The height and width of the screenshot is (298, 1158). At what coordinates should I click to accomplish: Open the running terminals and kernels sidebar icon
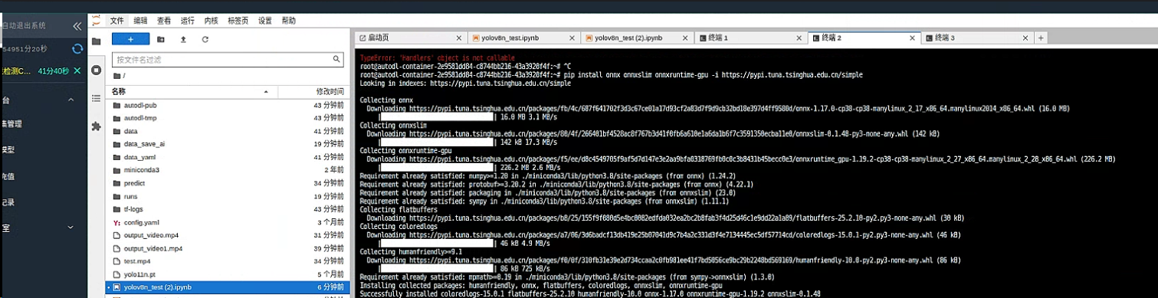click(96, 70)
